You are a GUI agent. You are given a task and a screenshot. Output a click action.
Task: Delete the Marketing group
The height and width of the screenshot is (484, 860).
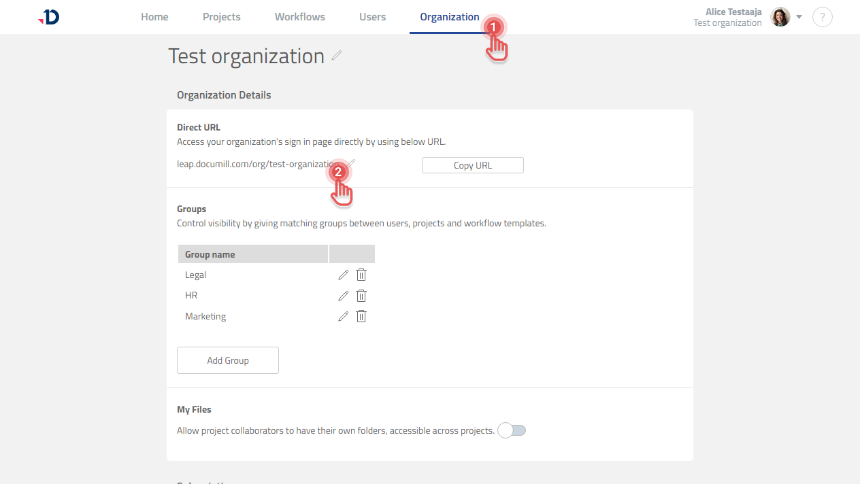[361, 316]
